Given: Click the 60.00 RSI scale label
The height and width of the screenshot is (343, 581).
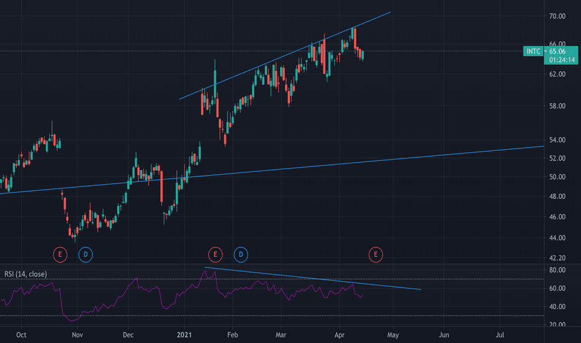Looking at the screenshot, I should coord(557,289).
